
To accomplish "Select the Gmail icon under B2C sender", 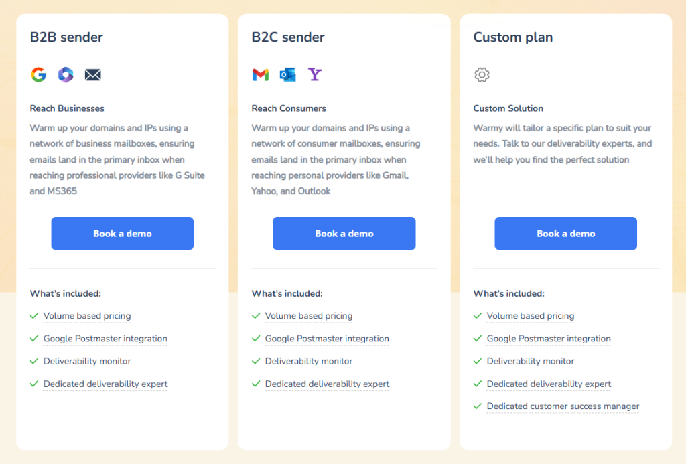I will [260, 75].
